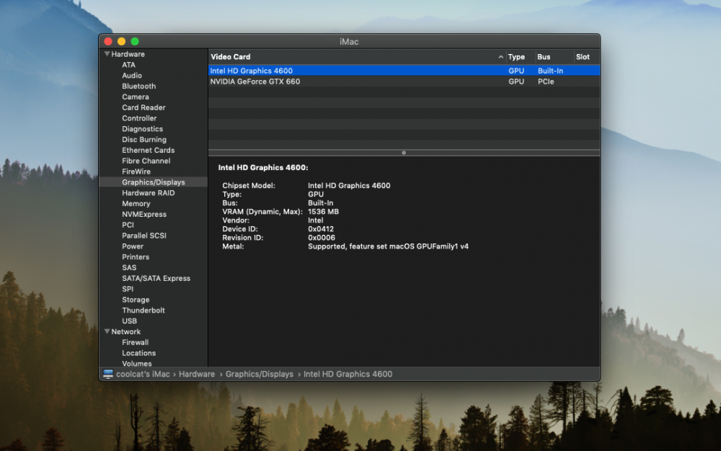Select Printers in the sidebar
This screenshot has width=721, height=451.
(136, 256)
